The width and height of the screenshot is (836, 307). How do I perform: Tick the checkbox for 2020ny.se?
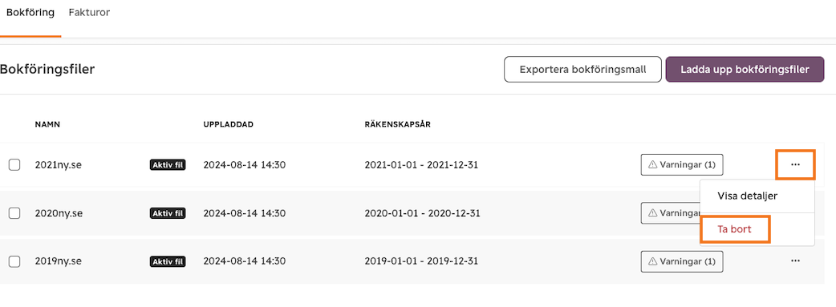pos(14,213)
